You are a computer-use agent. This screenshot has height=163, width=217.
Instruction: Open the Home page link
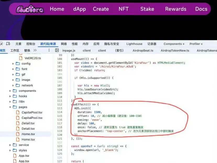click(x=57, y=9)
